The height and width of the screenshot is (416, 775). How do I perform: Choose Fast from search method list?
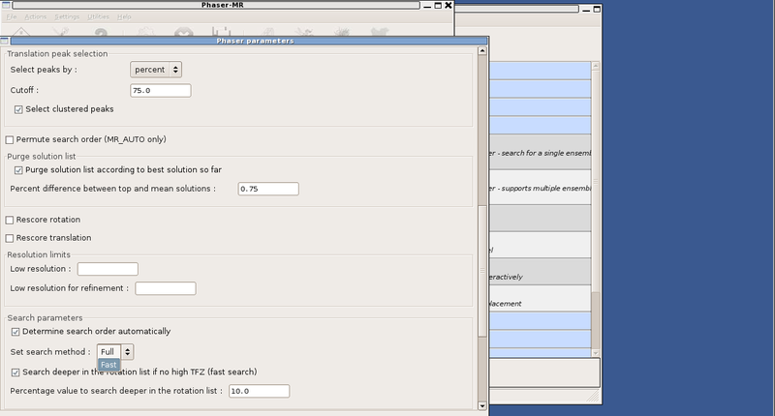108,365
